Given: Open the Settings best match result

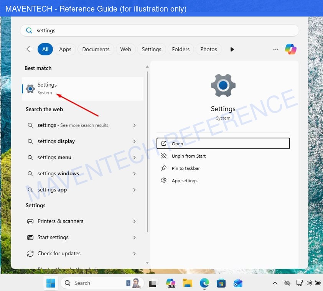Looking at the screenshot, I should (x=82, y=88).
